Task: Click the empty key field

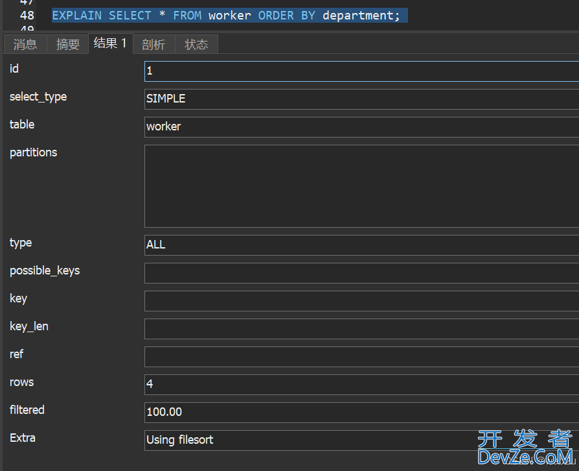Action: pyautogui.click(x=361, y=301)
